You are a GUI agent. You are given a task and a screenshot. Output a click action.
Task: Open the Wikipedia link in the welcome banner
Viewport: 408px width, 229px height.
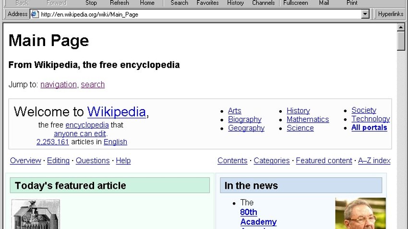(x=117, y=112)
